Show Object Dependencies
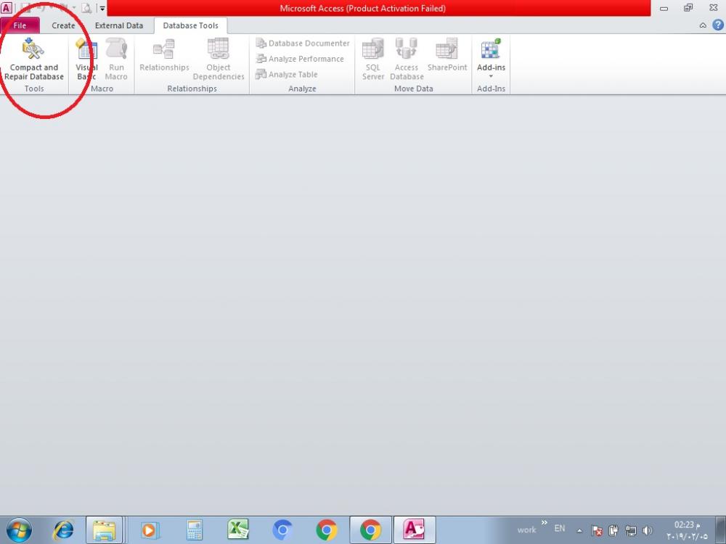This screenshot has width=726, height=544. tap(218, 60)
